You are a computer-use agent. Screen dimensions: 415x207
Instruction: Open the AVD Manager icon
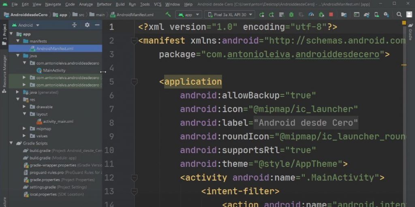click(x=376, y=15)
